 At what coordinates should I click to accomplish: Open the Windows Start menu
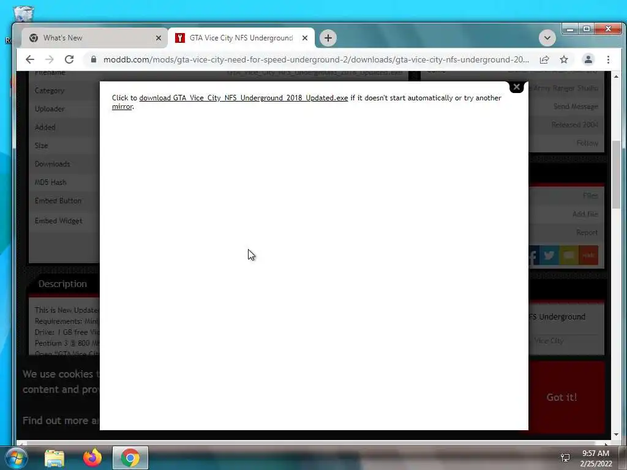coord(17,458)
